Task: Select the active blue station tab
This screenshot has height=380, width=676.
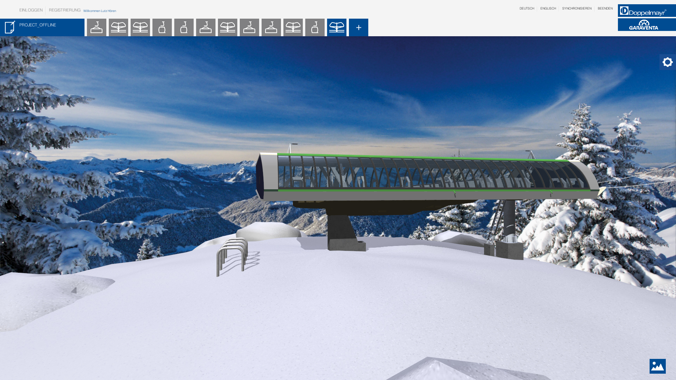Action: [337, 27]
